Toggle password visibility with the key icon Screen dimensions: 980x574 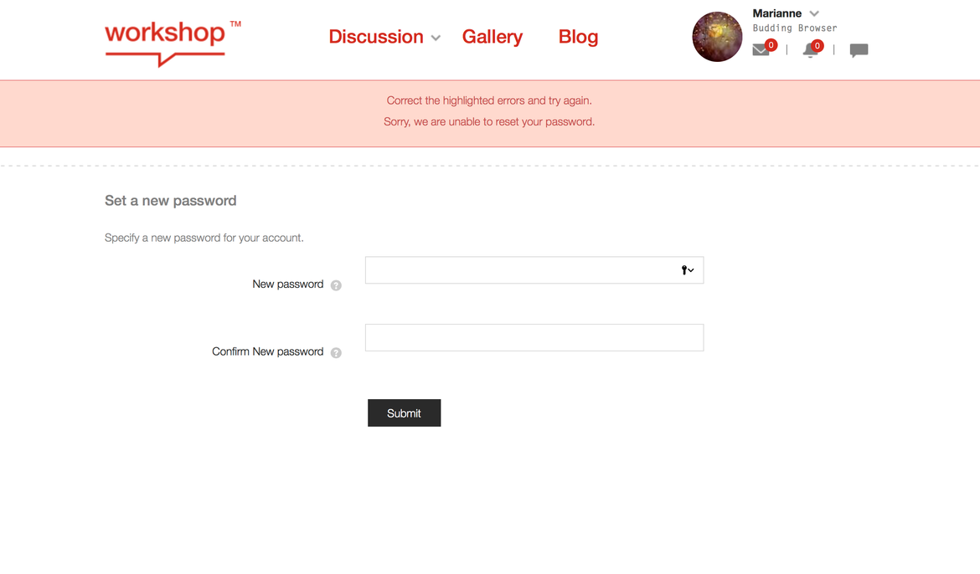tap(685, 269)
